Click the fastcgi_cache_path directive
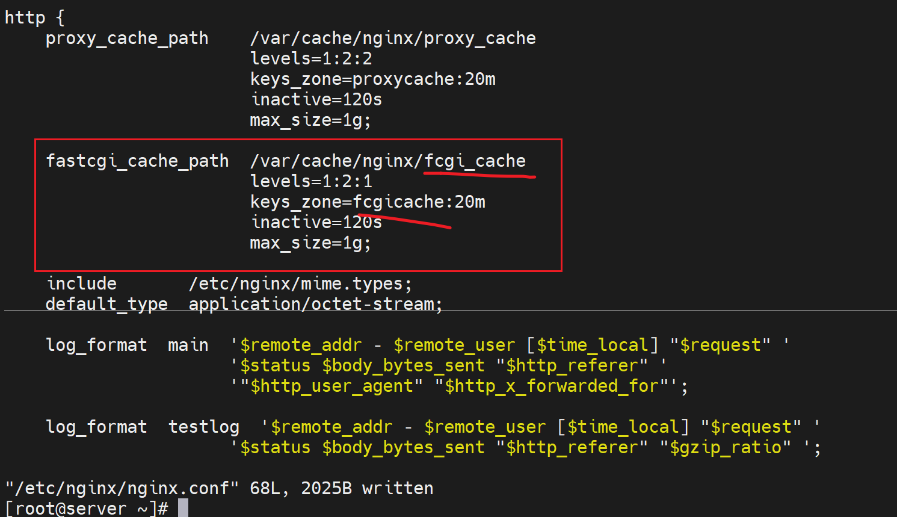This screenshot has height=517, width=897. 137,161
